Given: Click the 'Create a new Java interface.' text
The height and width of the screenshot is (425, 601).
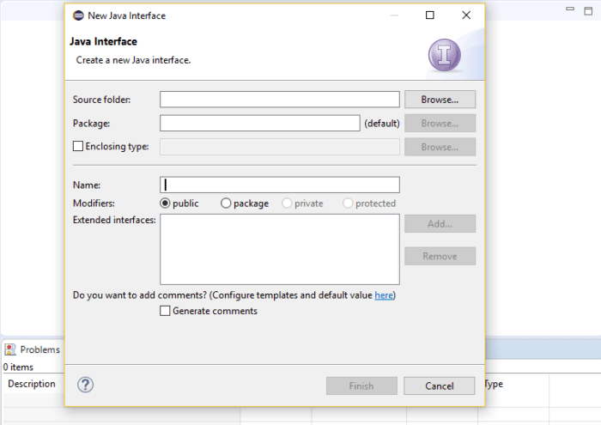Looking at the screenshot, I should click(133, 60).
